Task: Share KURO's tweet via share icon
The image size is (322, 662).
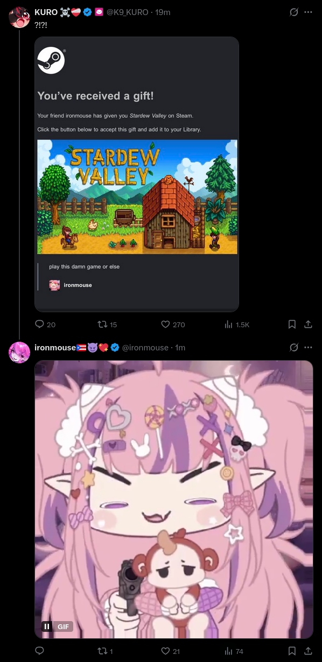Action: click(309, 325)
